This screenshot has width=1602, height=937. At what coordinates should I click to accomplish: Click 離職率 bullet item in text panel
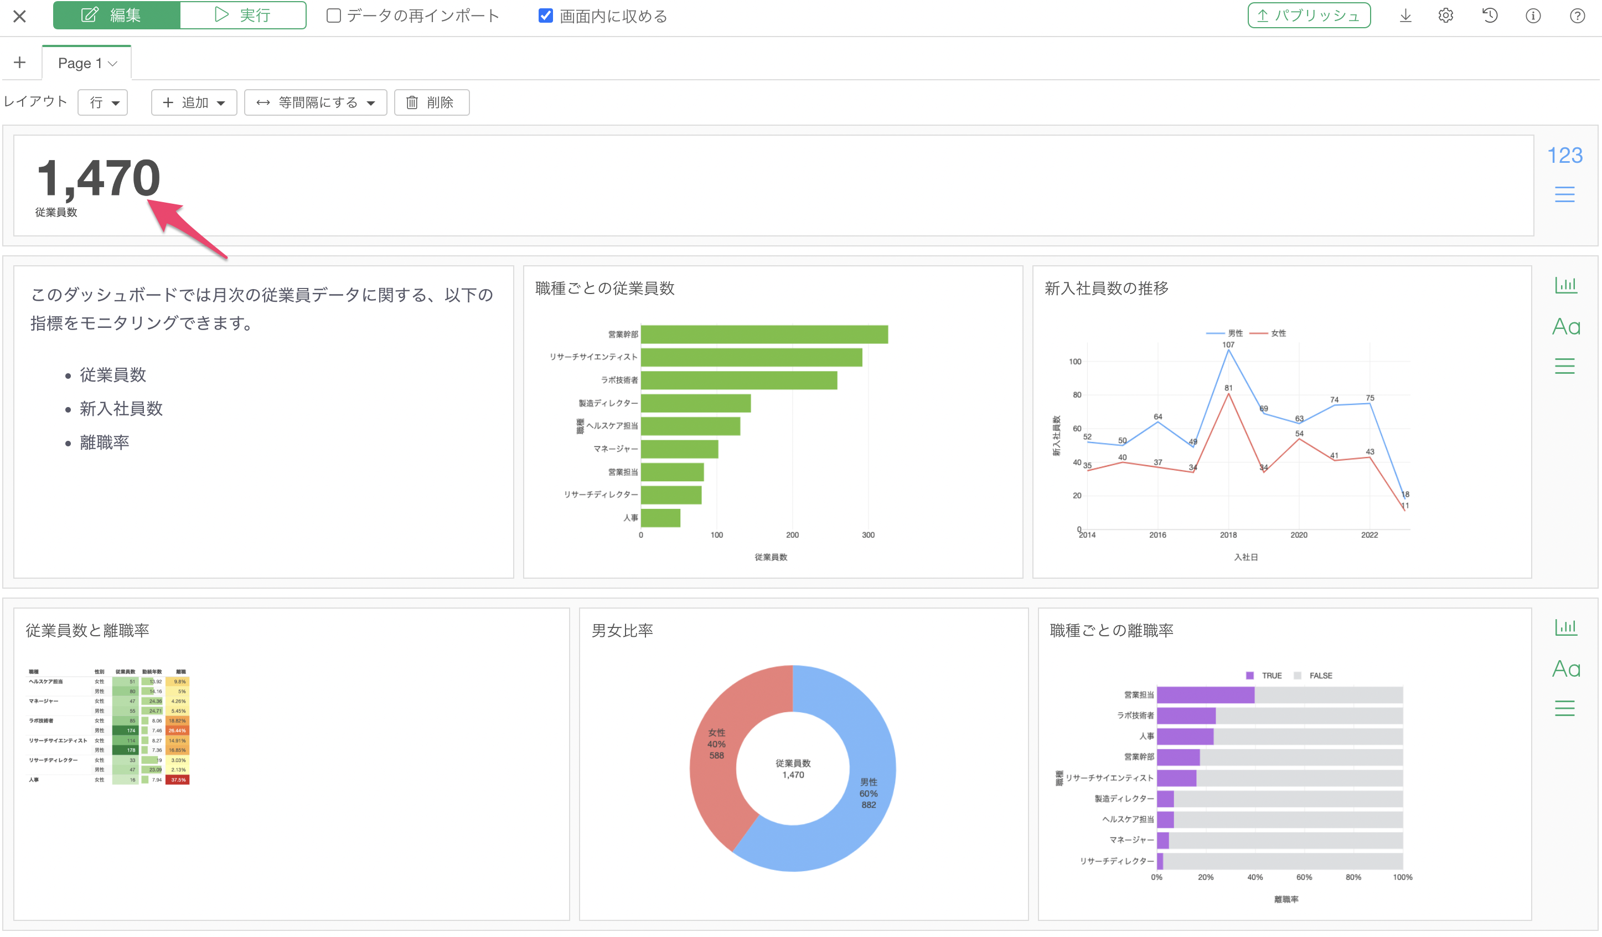point(104,442)
